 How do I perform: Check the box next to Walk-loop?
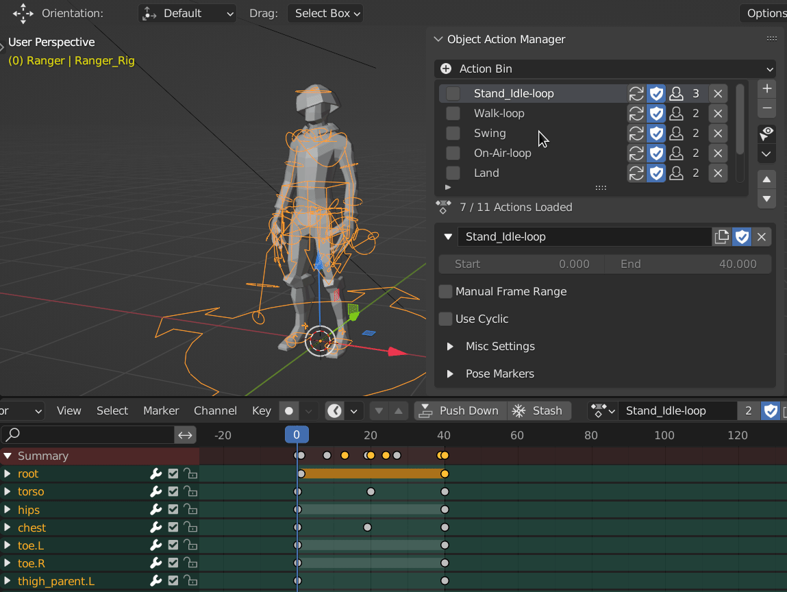point(453,114)
